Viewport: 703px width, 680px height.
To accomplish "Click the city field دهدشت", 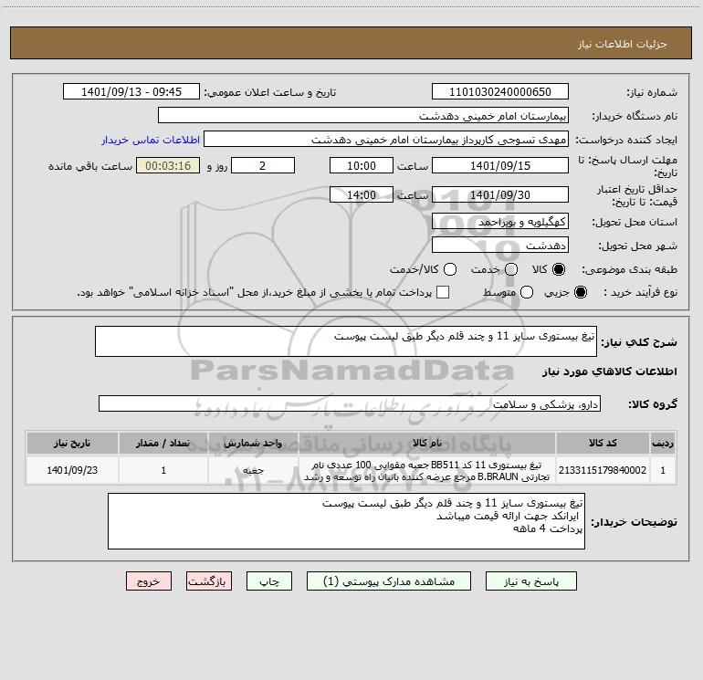I will coord(500,246).
